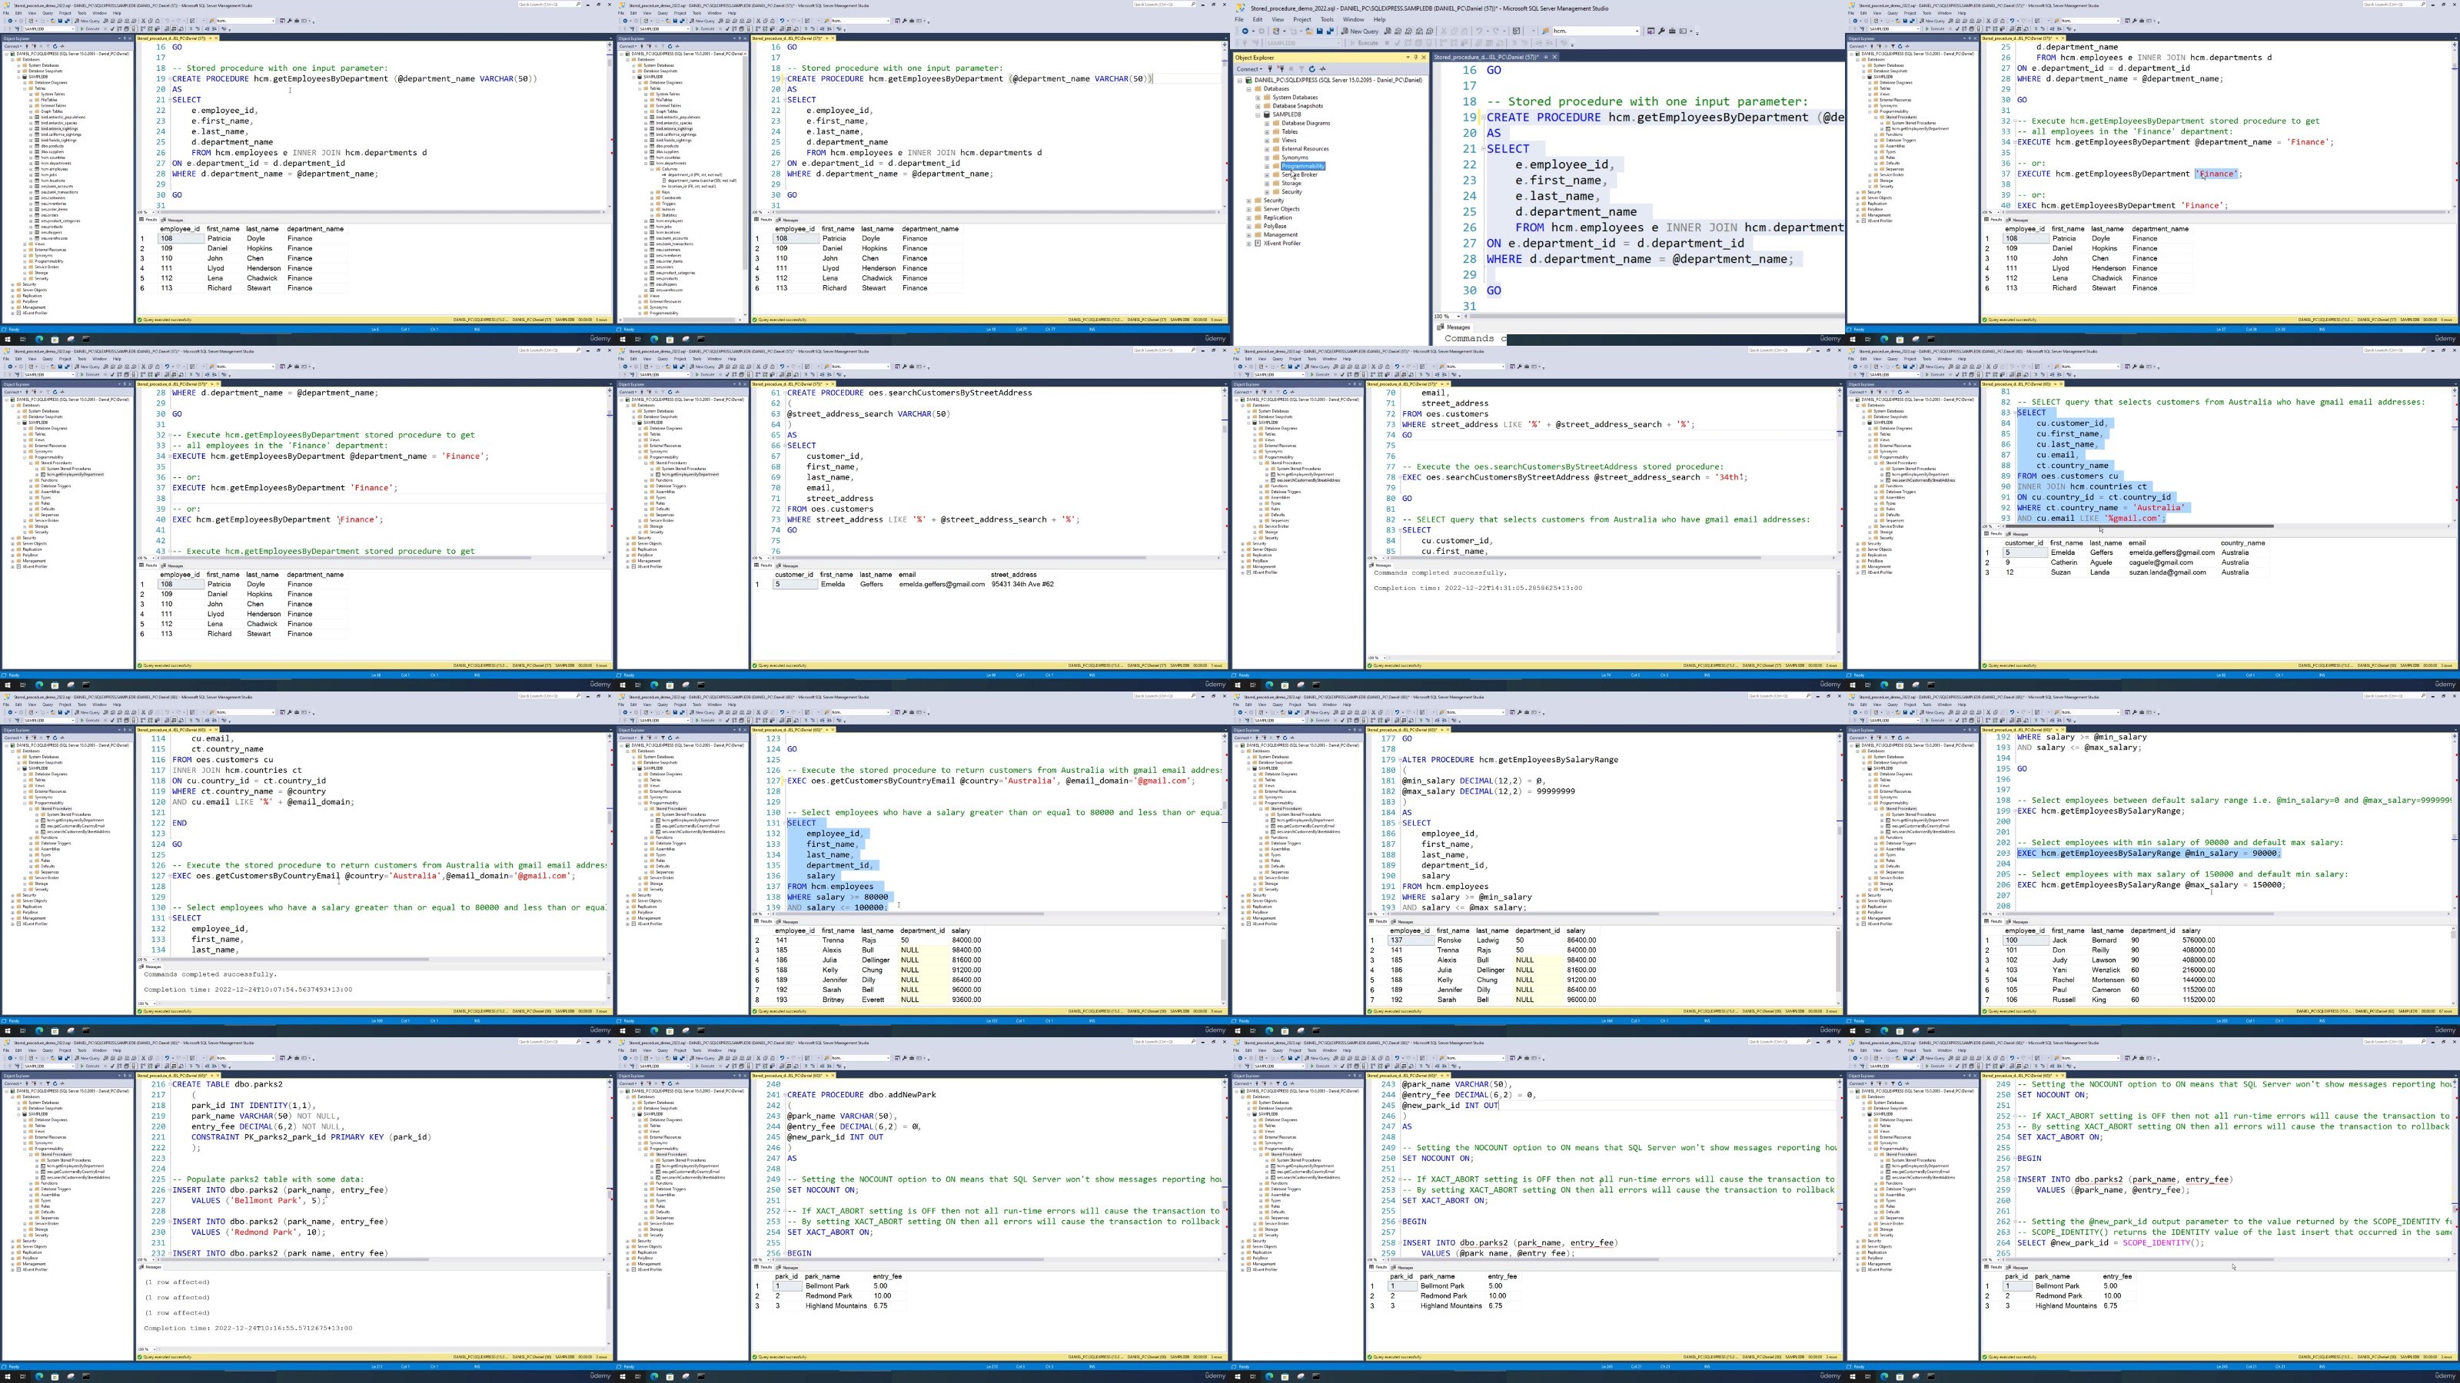Click the Refresh icon in enlarged Object Explorer
The image size is (2460, 1383).
pyautogui.click(x=1312, y=68)
